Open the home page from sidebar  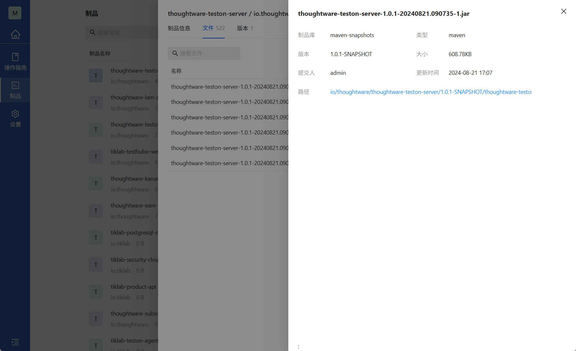[15, 34]
